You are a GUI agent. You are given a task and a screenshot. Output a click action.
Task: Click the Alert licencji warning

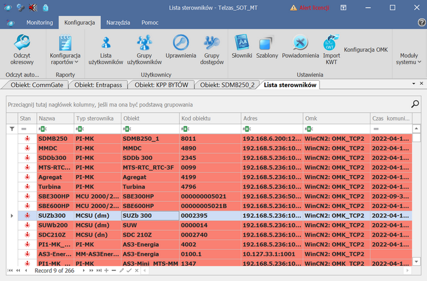pos(309,8)
